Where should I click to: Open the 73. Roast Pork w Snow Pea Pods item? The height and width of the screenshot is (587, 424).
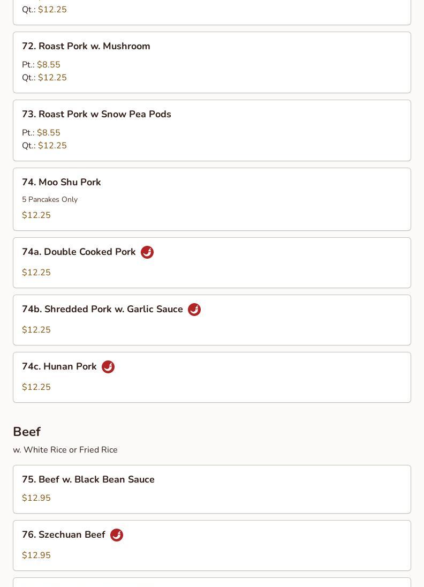point(96,115)
